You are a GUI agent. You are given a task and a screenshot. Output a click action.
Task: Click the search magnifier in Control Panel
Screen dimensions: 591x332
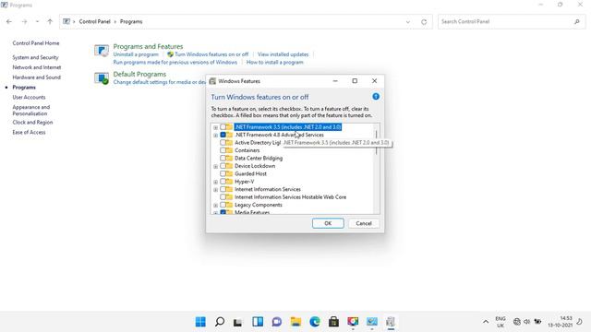pyautogui.click(x=576, y=22)
